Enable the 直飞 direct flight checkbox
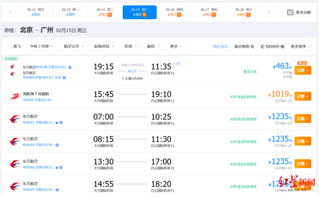This screenshot has width=319, height=198. [10, 46]
